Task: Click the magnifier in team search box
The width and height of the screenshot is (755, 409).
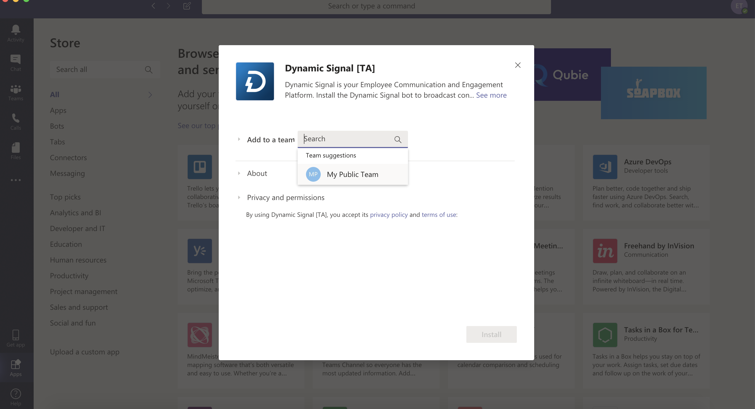Action: pyautogui.click(x=398, y=139)
